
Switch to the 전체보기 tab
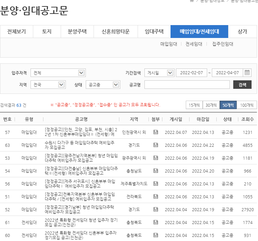(17, 32)
